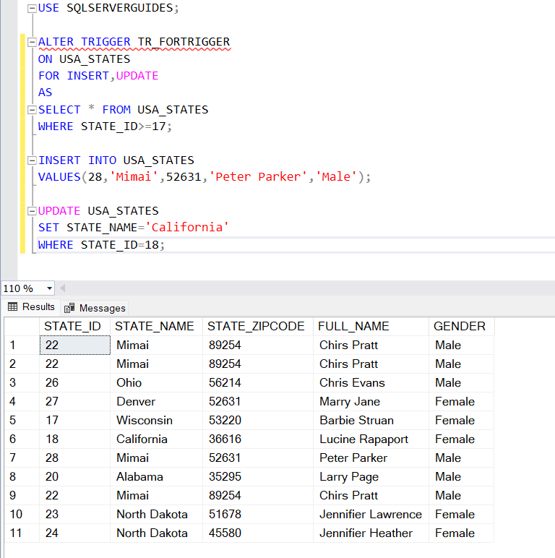The width and height of the screenshot is (555, 558).
Task: Click the 'Jennifier Lawrence' full name cell
Action: (x=371, y=514)
